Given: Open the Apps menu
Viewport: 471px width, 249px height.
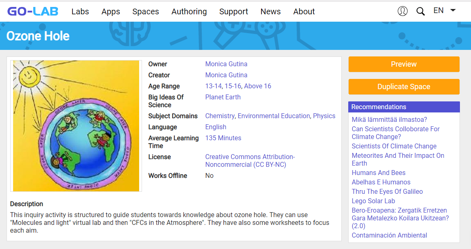Looking at the screenshot, I should coord(110,11).
